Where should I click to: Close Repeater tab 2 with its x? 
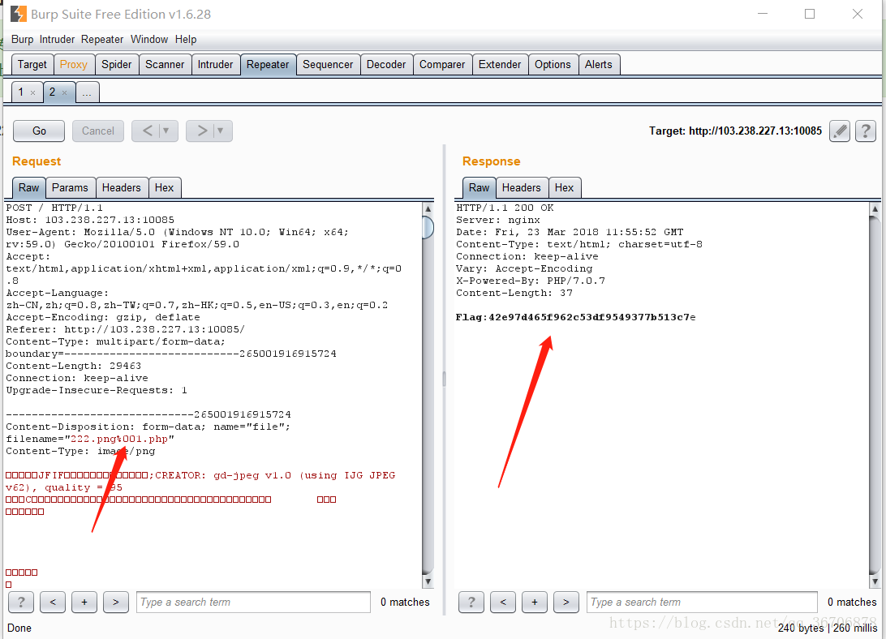click(x=64, y=92)
